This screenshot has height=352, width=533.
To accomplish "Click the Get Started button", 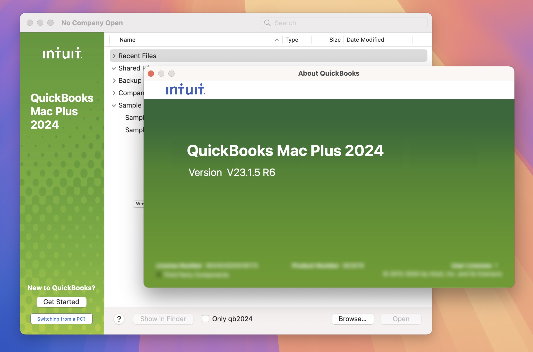I will coord(61,302).
